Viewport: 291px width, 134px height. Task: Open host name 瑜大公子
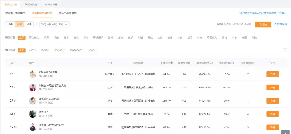(x=43, y=112)
